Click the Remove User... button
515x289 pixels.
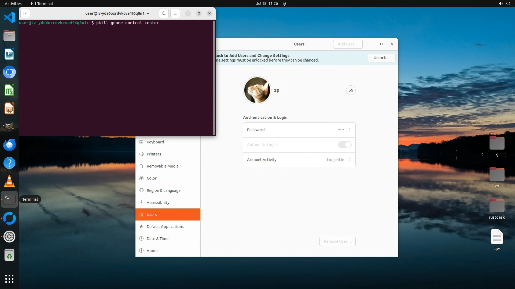337,241
